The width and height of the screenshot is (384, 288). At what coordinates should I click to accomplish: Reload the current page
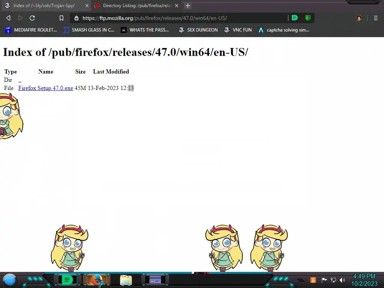tap(32, 18)
